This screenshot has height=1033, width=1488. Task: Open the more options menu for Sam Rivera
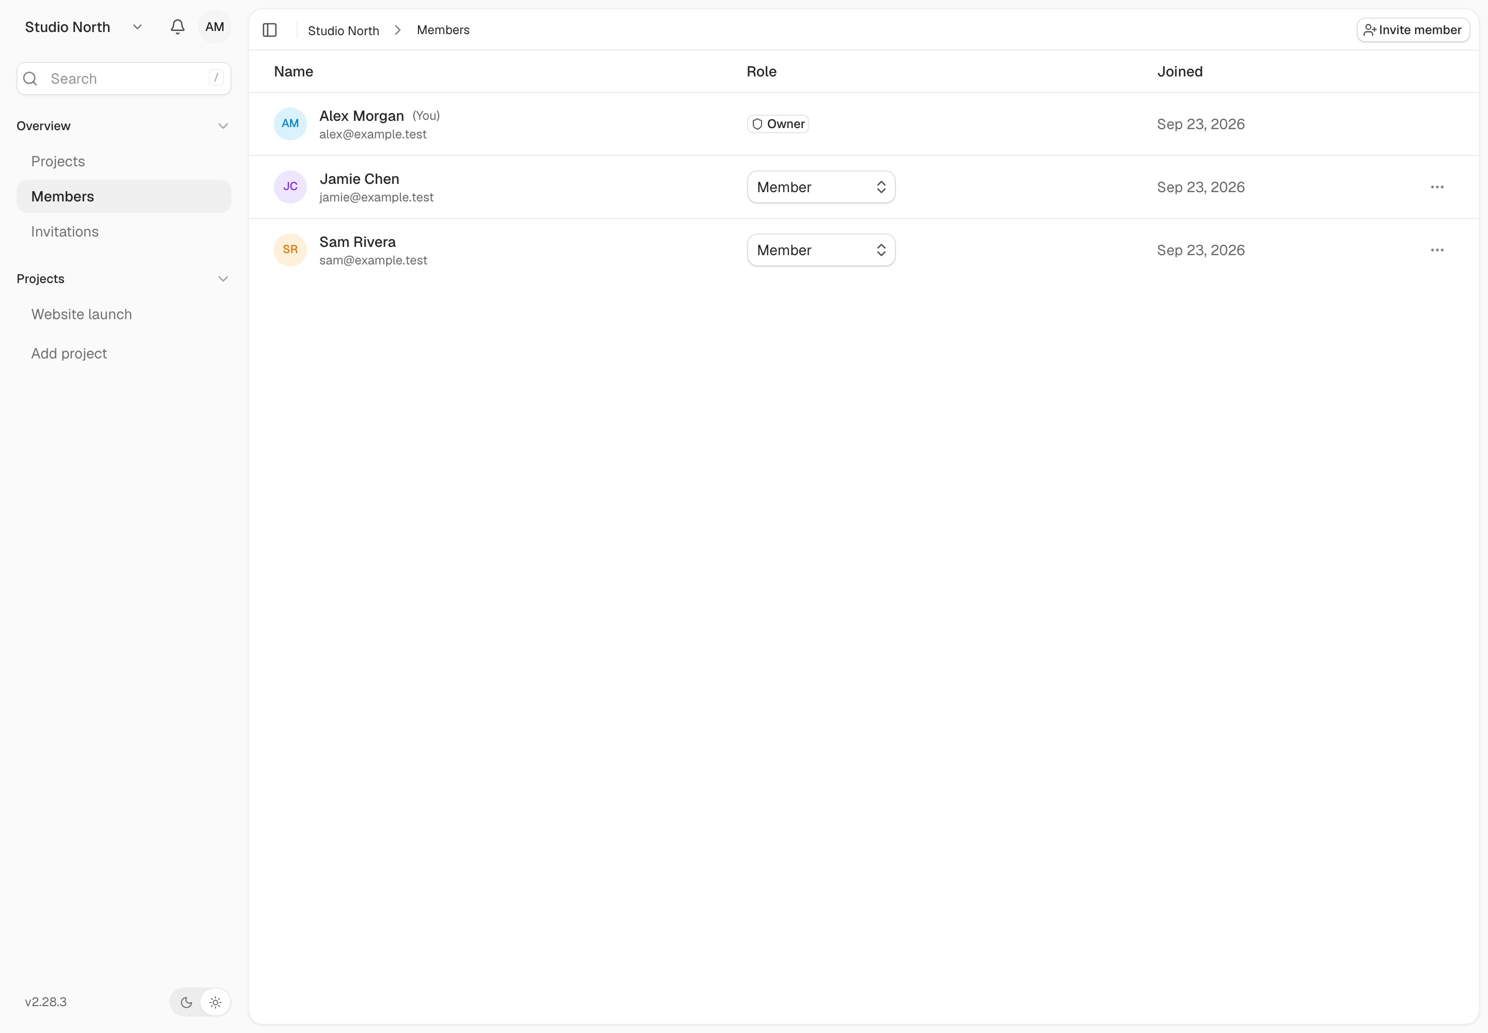[1437, 250]
